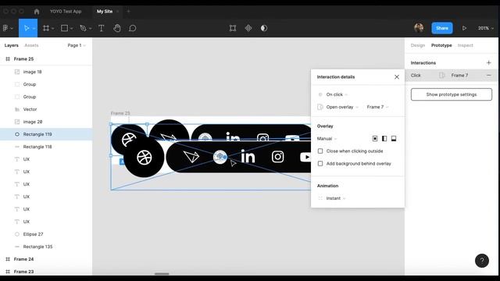Image resolution: width=500 pixels, height=281 pixels.
Task: Switch to the Layers tab
Action: 12,45
